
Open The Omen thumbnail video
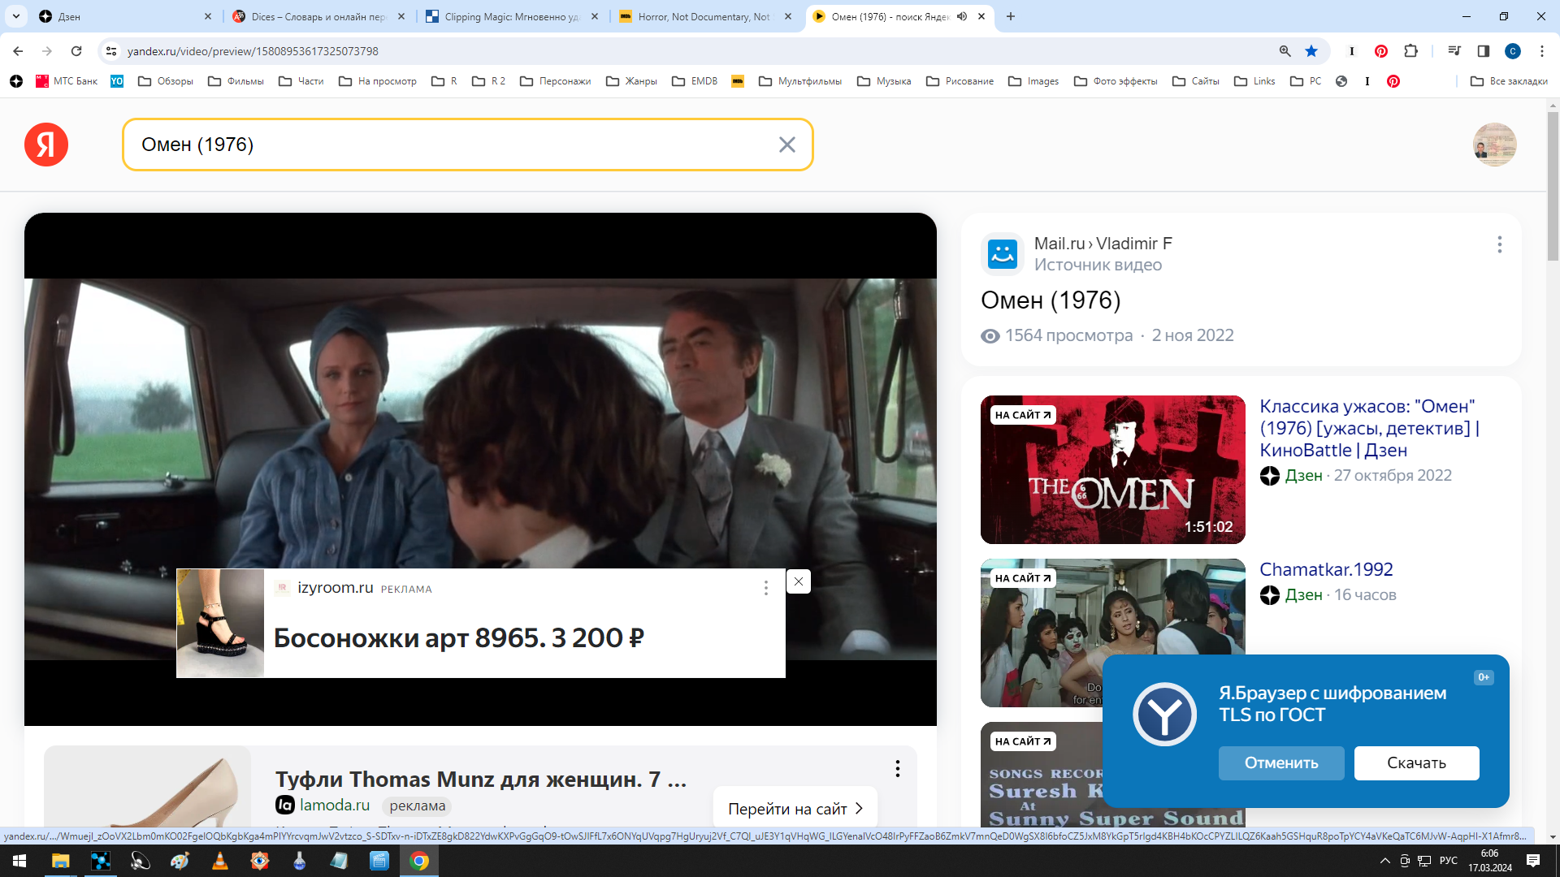point(1112,469)
